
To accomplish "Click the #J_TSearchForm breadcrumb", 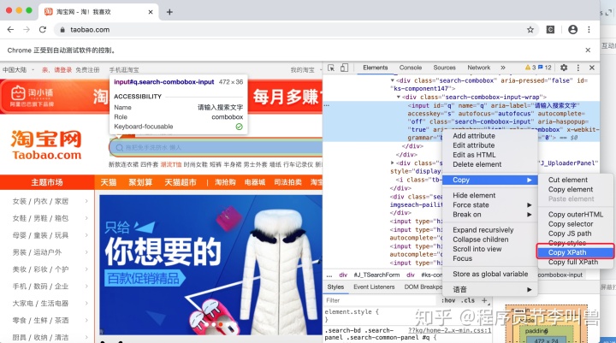I will (x=376, y=275).
